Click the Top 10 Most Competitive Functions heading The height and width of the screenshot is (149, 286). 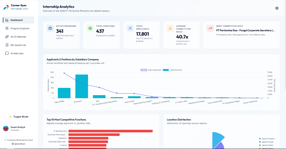click(66, 119)
